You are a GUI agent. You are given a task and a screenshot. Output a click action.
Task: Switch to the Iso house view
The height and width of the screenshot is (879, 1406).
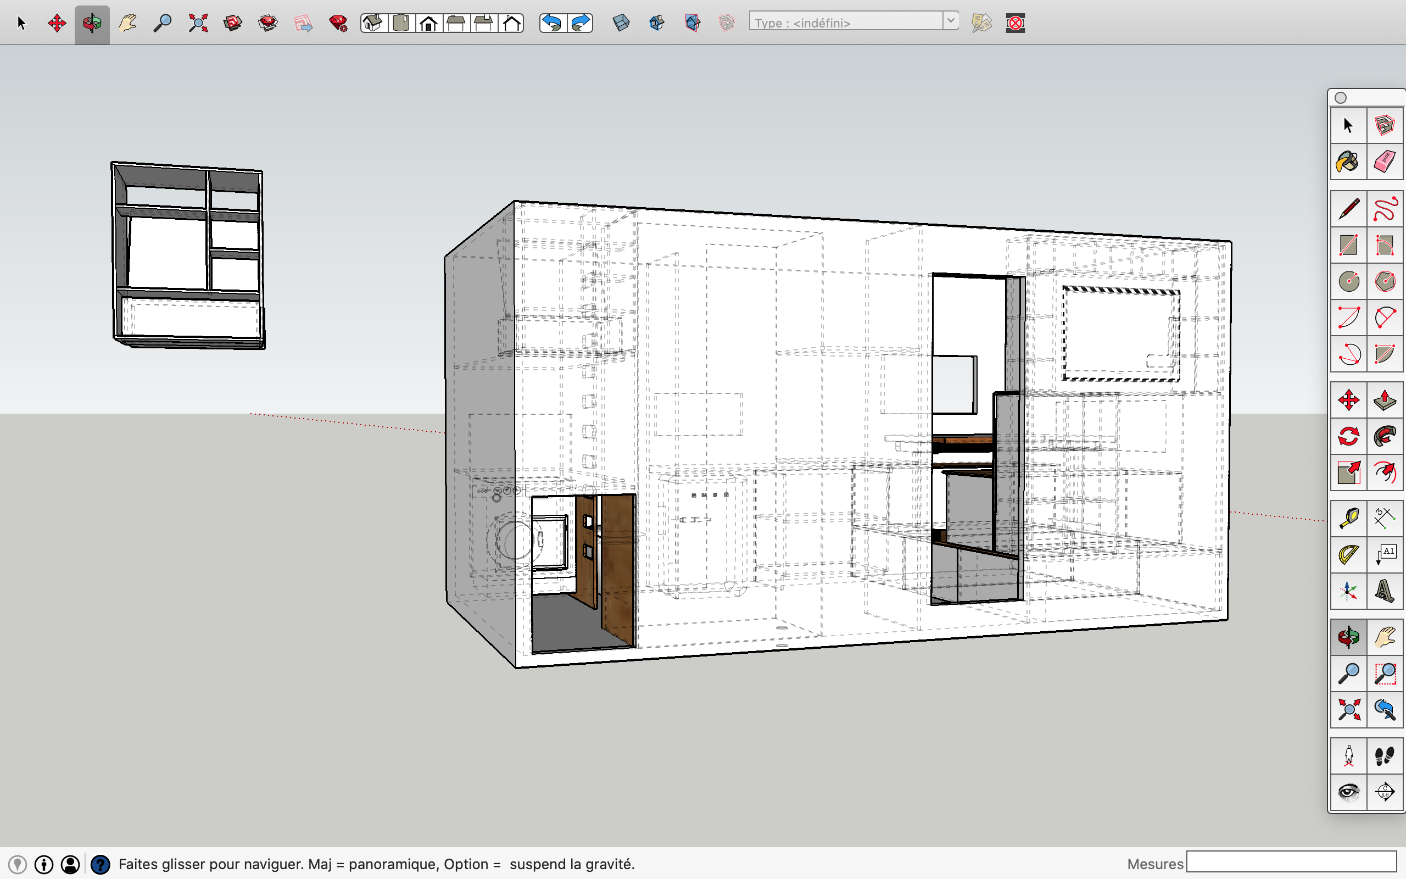373,23
